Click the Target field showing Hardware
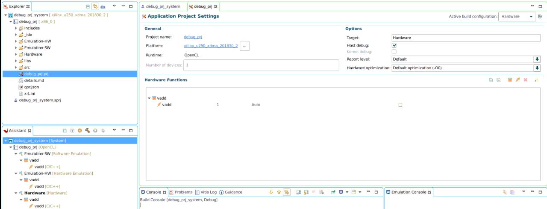 (x=466, y=38)
